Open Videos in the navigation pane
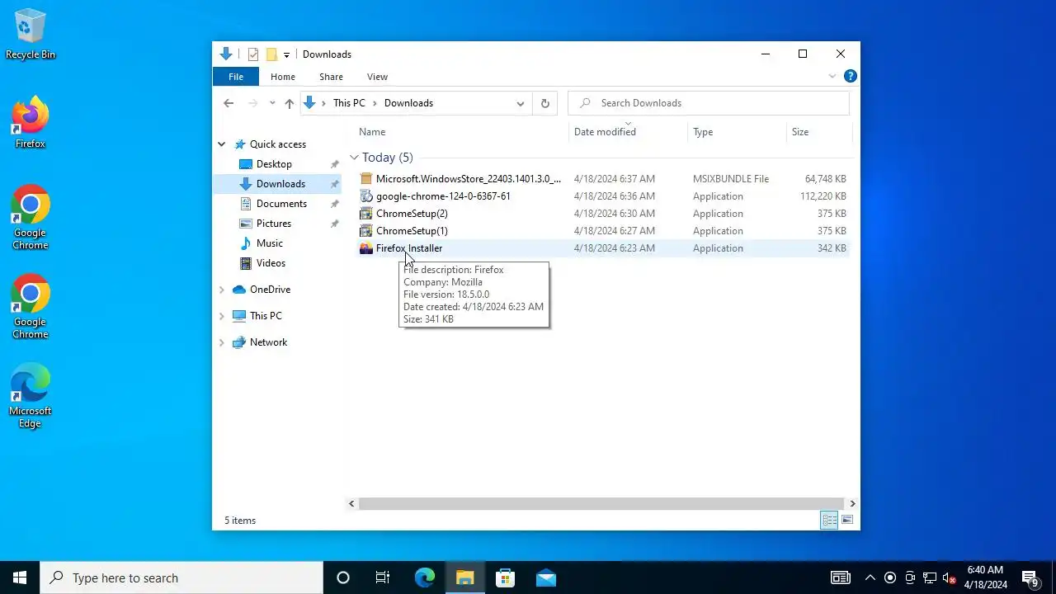 pos(271,263)
